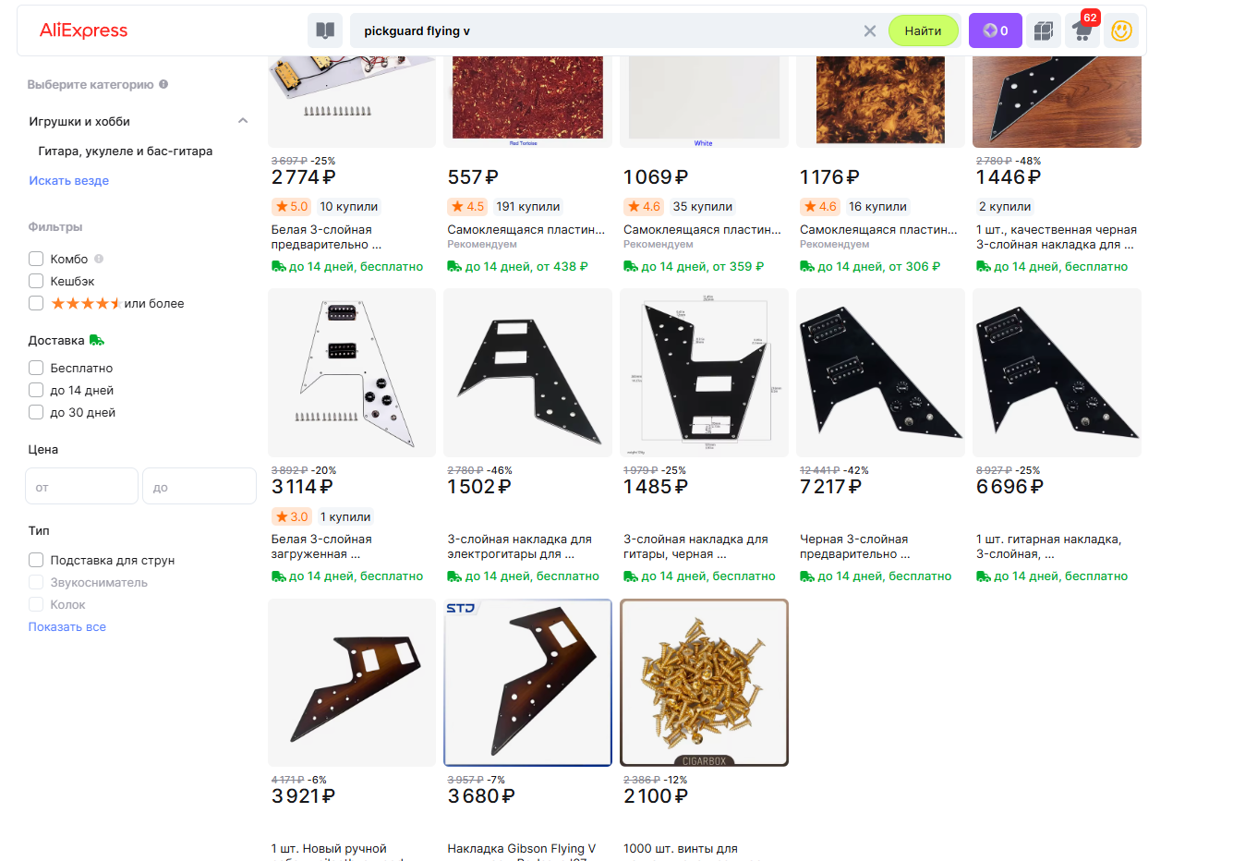Open the cart with 62 items
The width and height of the screenshot is (1233, 861).
1082,30
